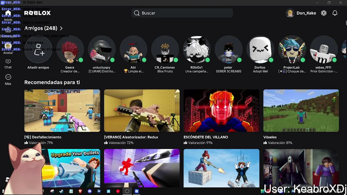Click 'Valoración 72%' rating text

click(x=121, y=143)
